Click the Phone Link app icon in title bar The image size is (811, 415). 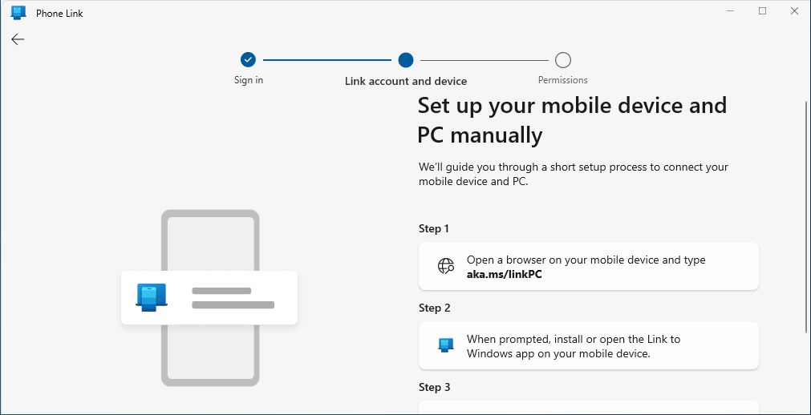(18, 13)
